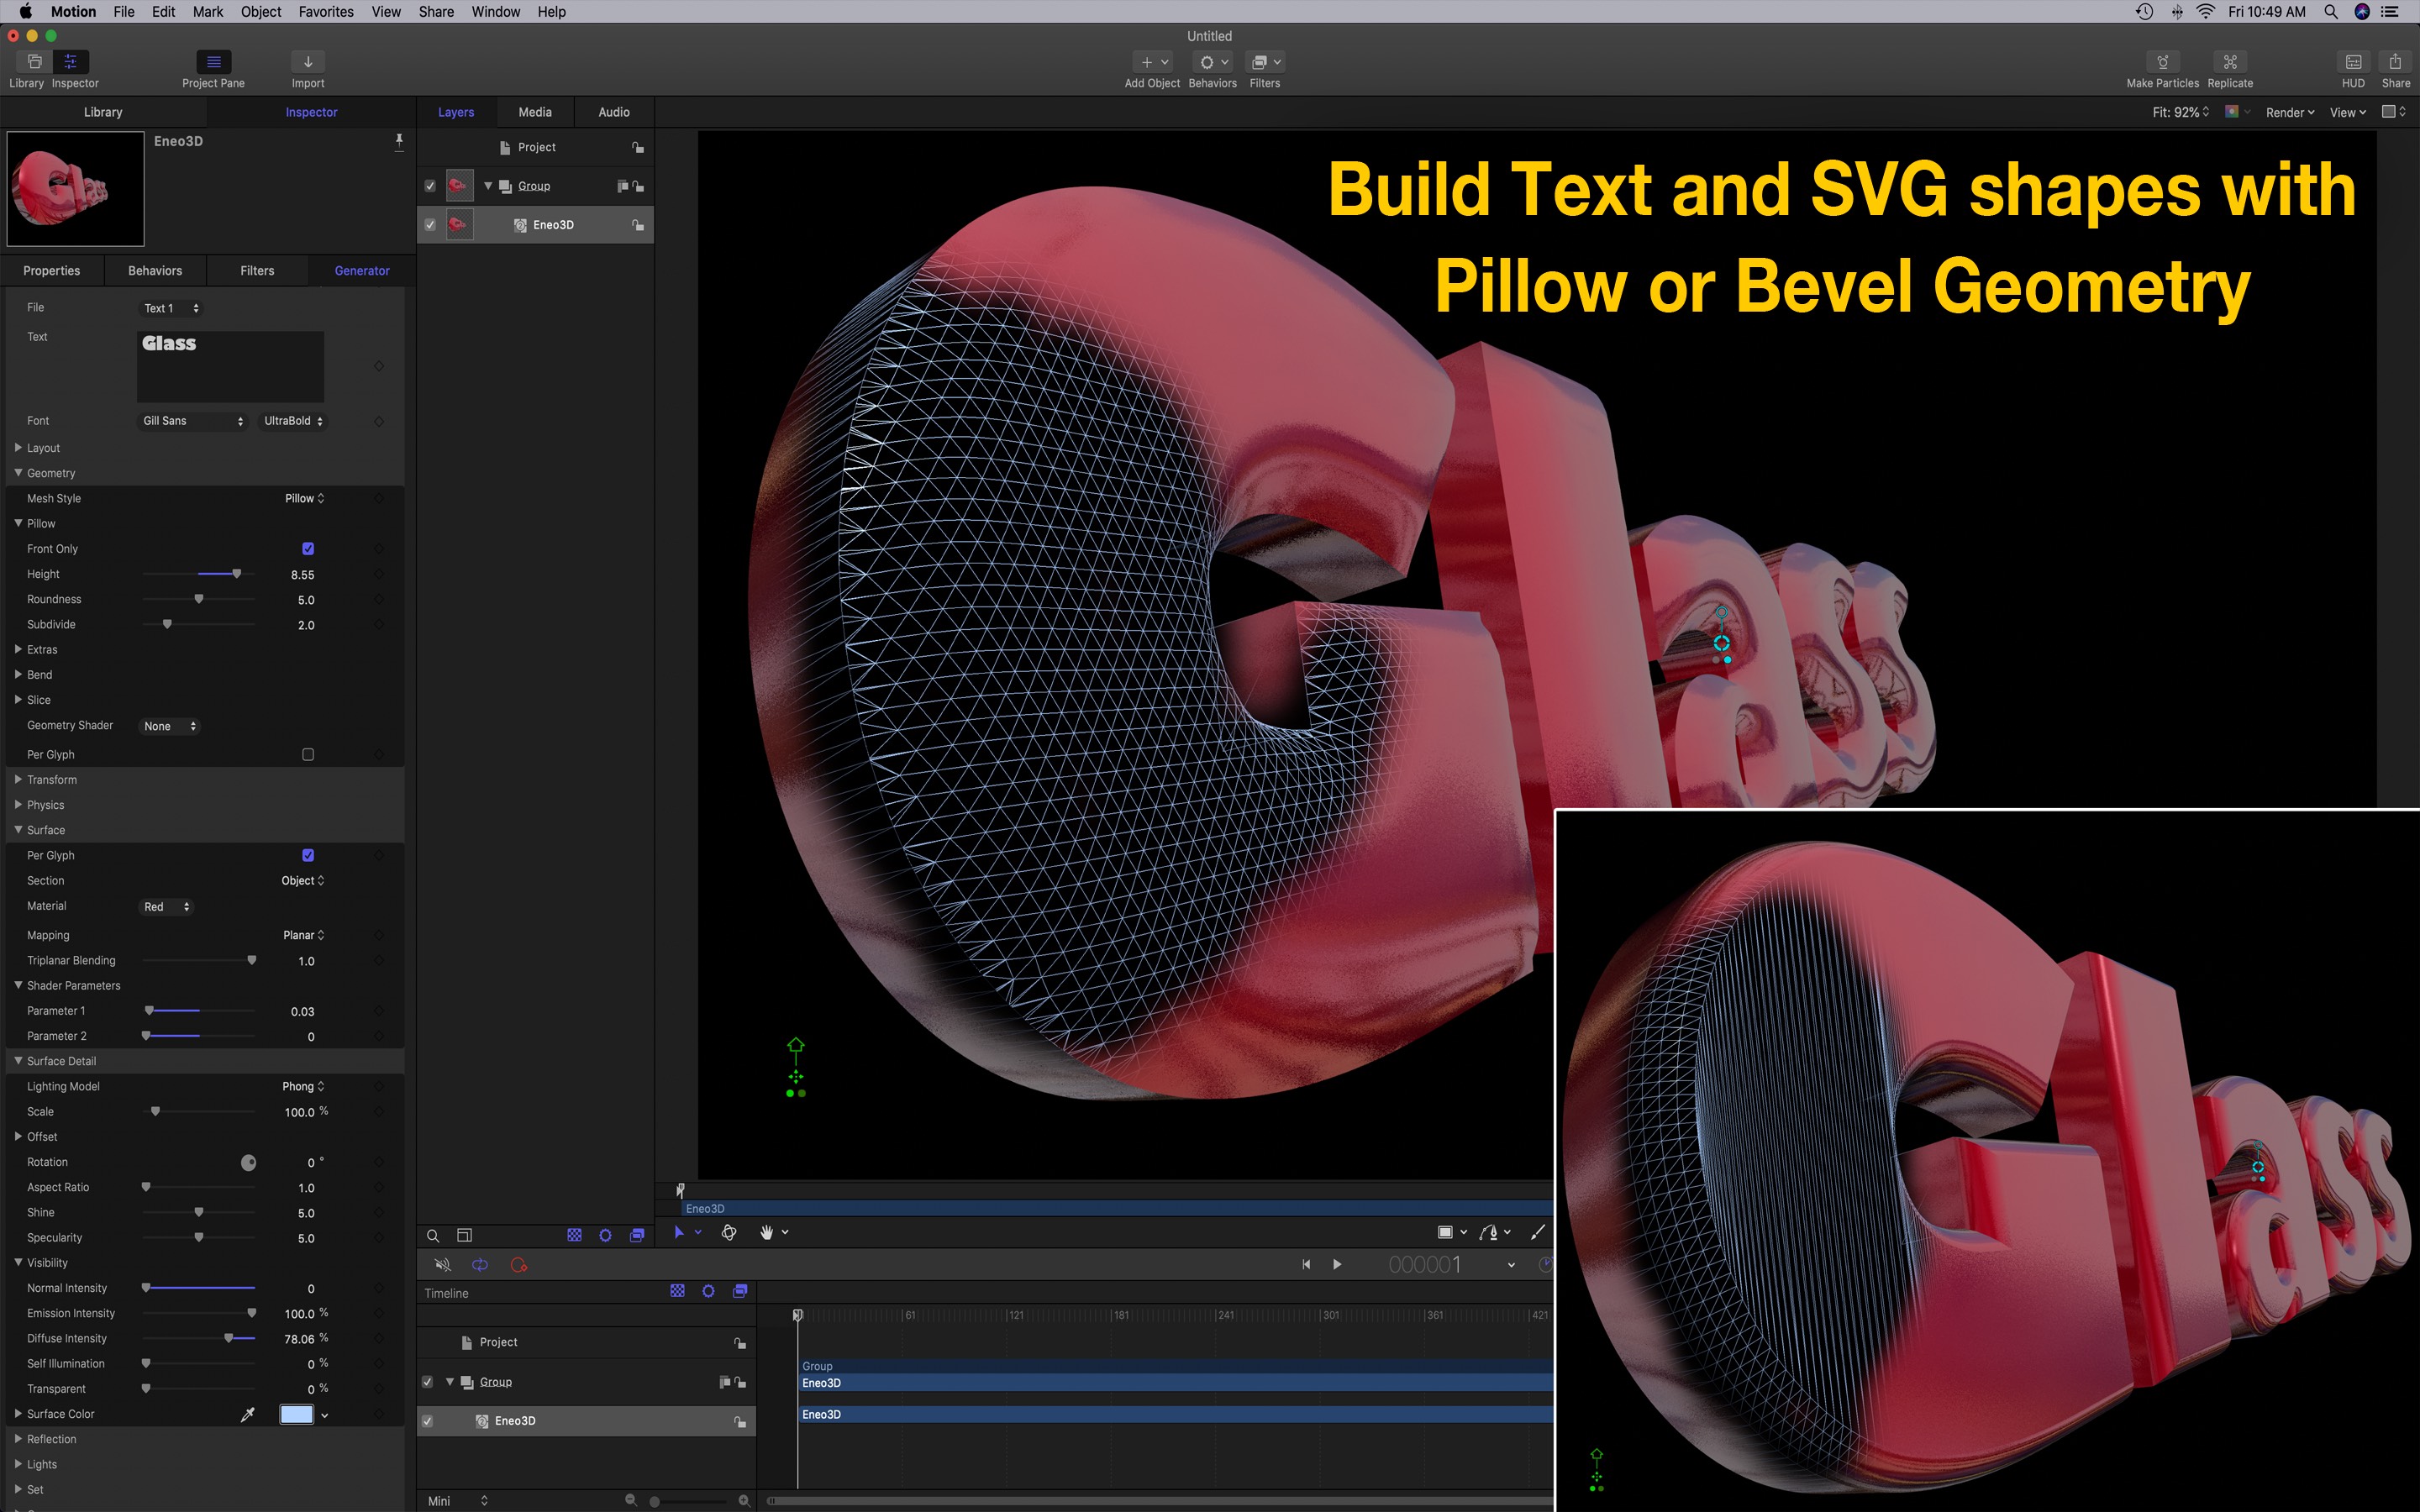Click the 000001 timecode field
Viewport: 2420px width, 1512px height.
pyautogui.click(x=1425, y=1265)
